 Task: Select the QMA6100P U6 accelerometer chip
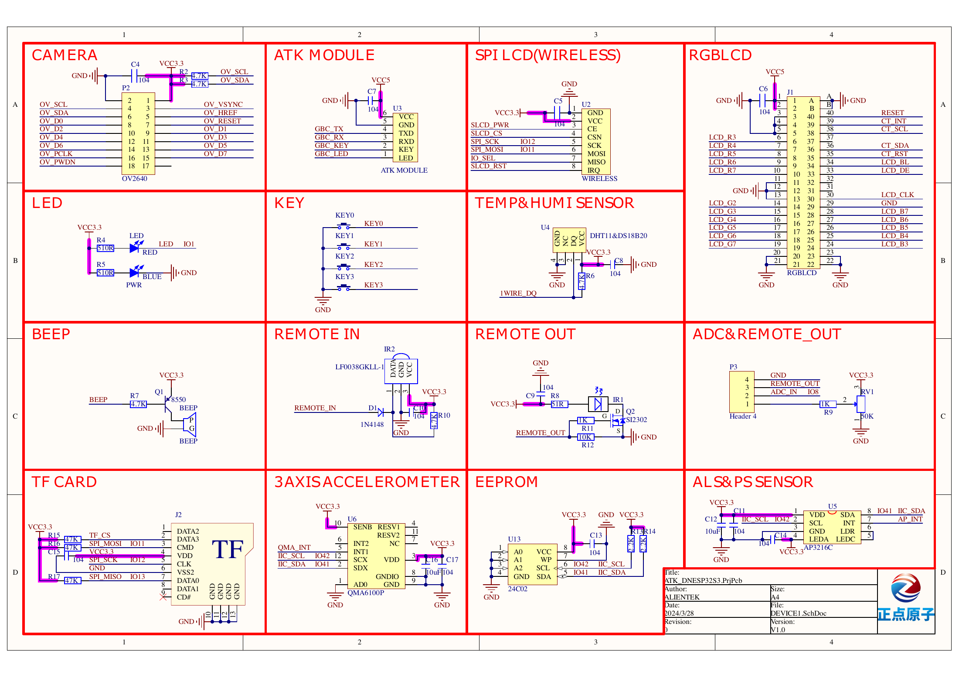click(x=376, y=556)
